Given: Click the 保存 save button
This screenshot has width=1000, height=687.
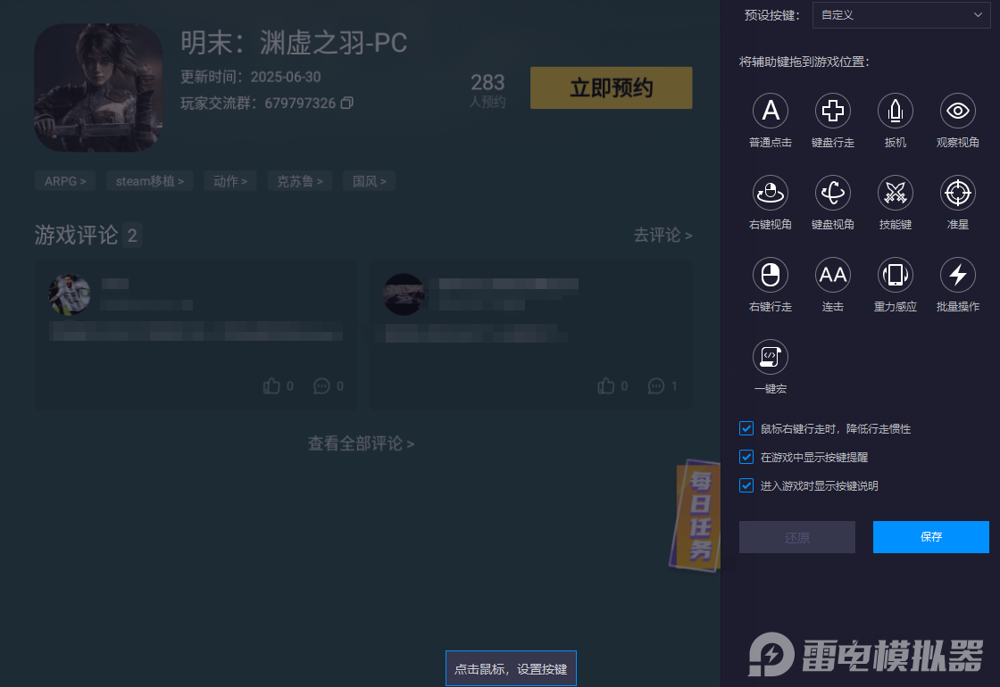Looking at the screenshot, I should 930,537.
